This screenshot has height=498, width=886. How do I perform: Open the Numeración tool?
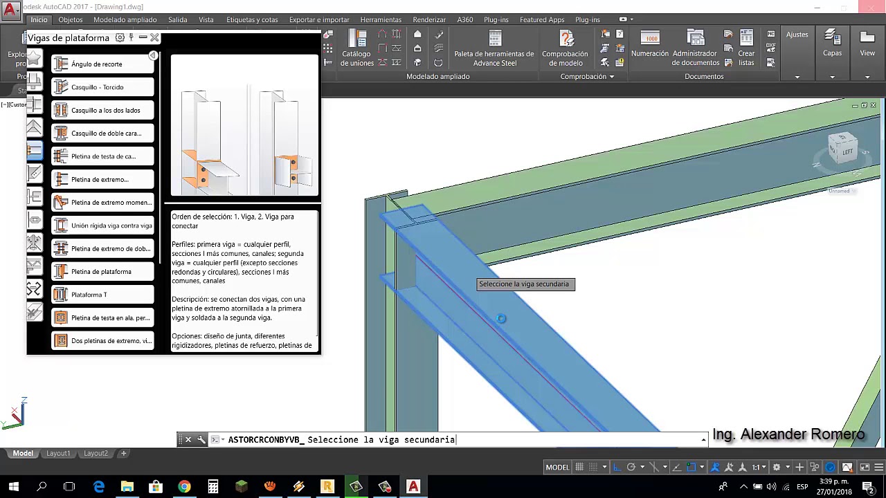[650, 45]
